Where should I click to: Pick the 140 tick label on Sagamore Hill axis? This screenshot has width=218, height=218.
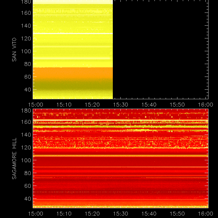point(26,135)
